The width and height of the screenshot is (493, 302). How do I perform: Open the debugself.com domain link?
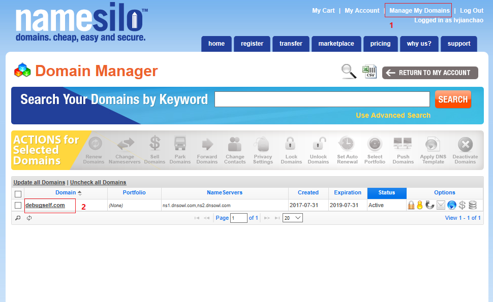[45, 206]
